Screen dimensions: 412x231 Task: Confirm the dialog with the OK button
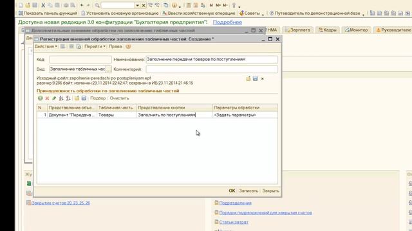point(232,191)
